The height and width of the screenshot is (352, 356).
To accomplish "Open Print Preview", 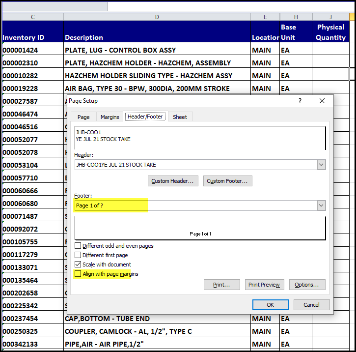I will [x=264, y=285].
